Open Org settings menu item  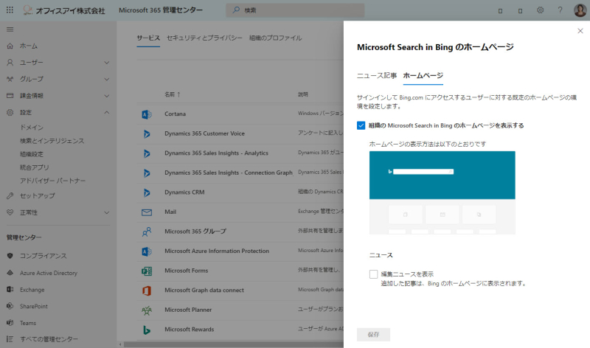(x=32, y=154)
